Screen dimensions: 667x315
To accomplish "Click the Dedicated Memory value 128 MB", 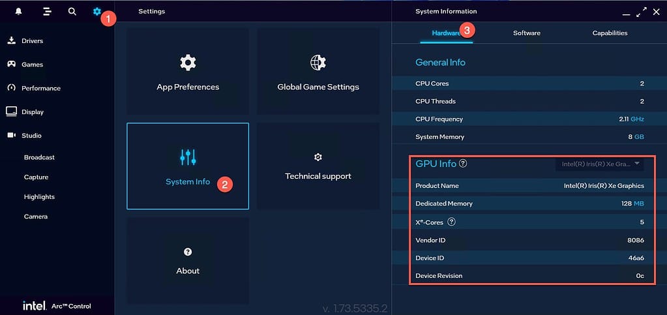I will tap(632, 203).
